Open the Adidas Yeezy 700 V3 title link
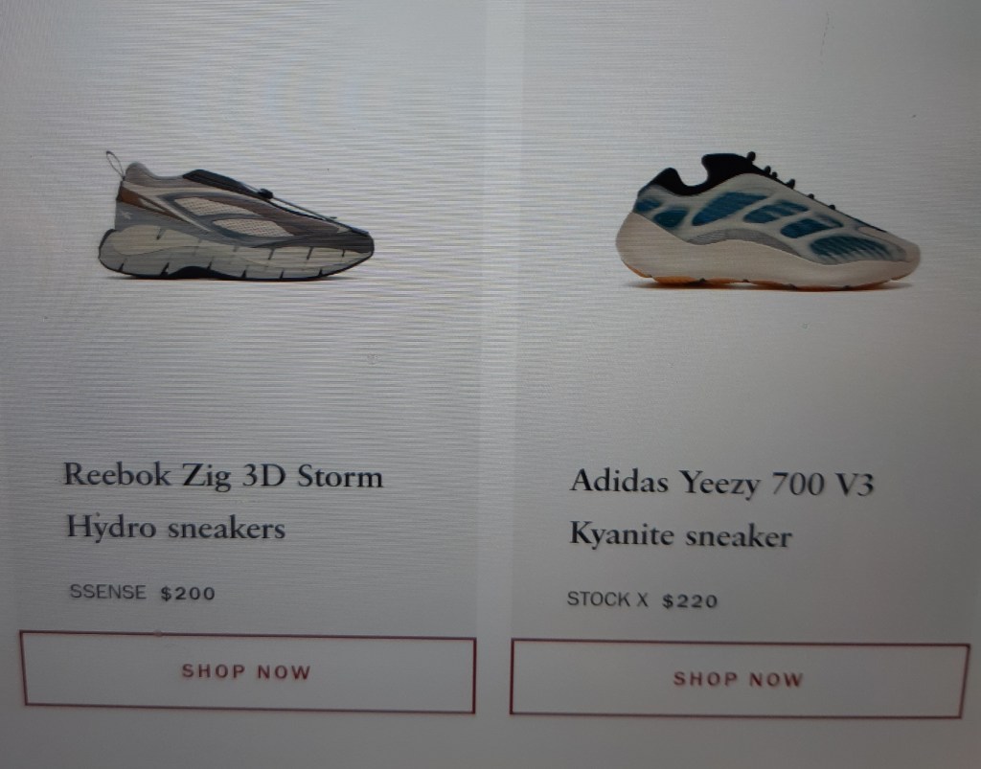This screenshot has width=981, height=769. tap(722, 483)
